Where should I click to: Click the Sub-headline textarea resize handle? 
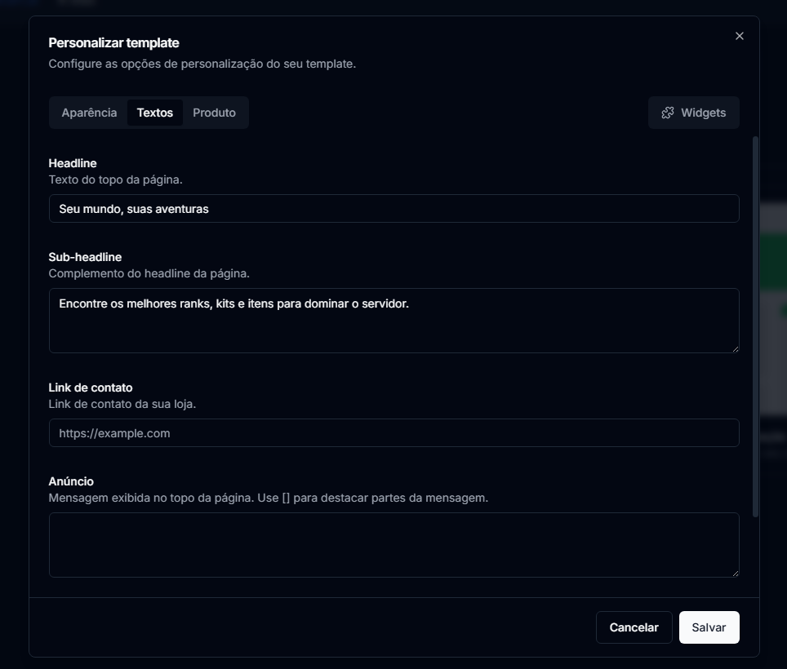[x=736, y=349]
